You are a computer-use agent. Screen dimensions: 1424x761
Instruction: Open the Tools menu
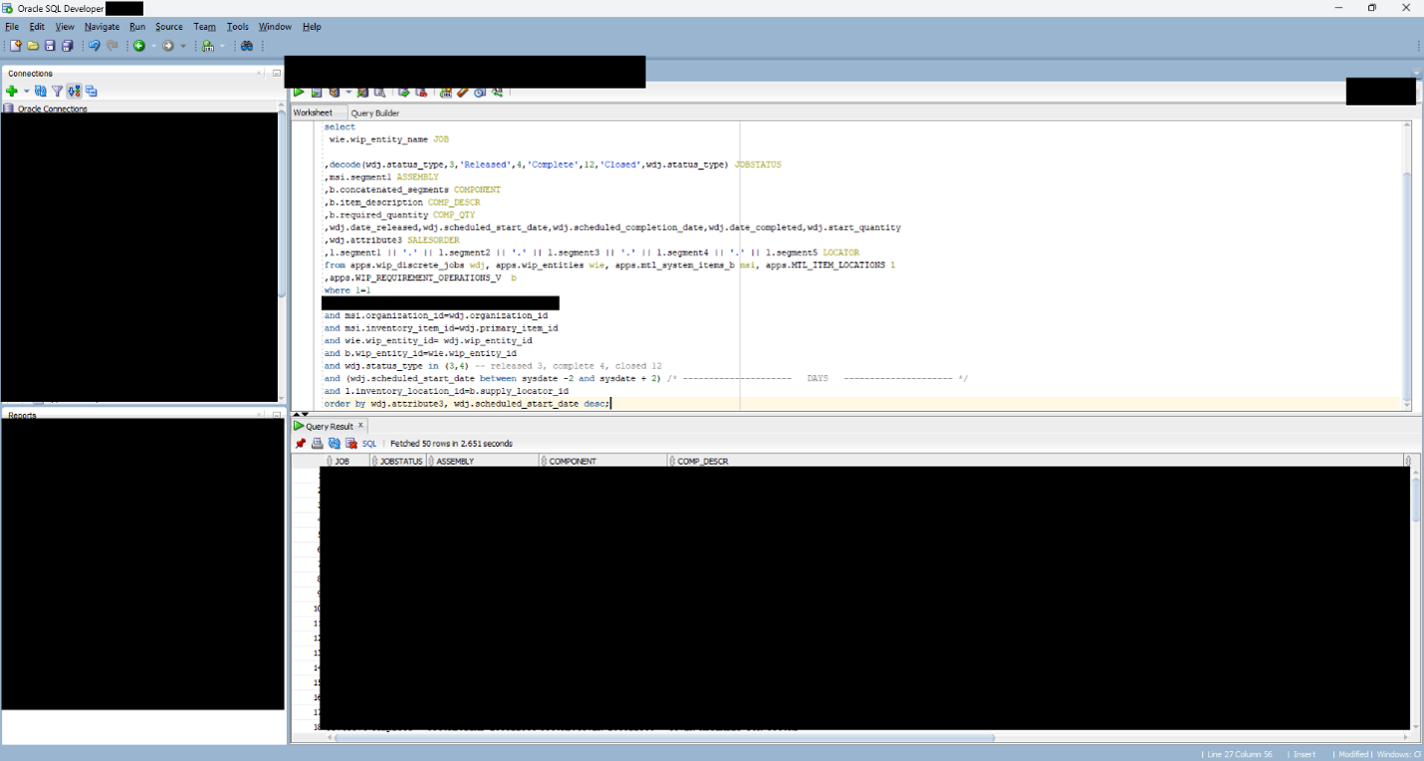[238, 27]
